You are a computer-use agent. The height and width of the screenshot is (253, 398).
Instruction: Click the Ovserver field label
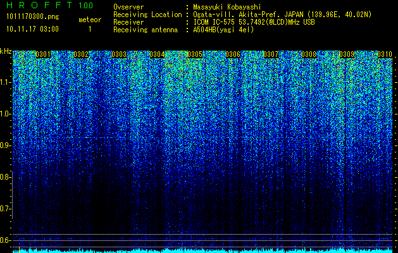[x=128, y=7]
